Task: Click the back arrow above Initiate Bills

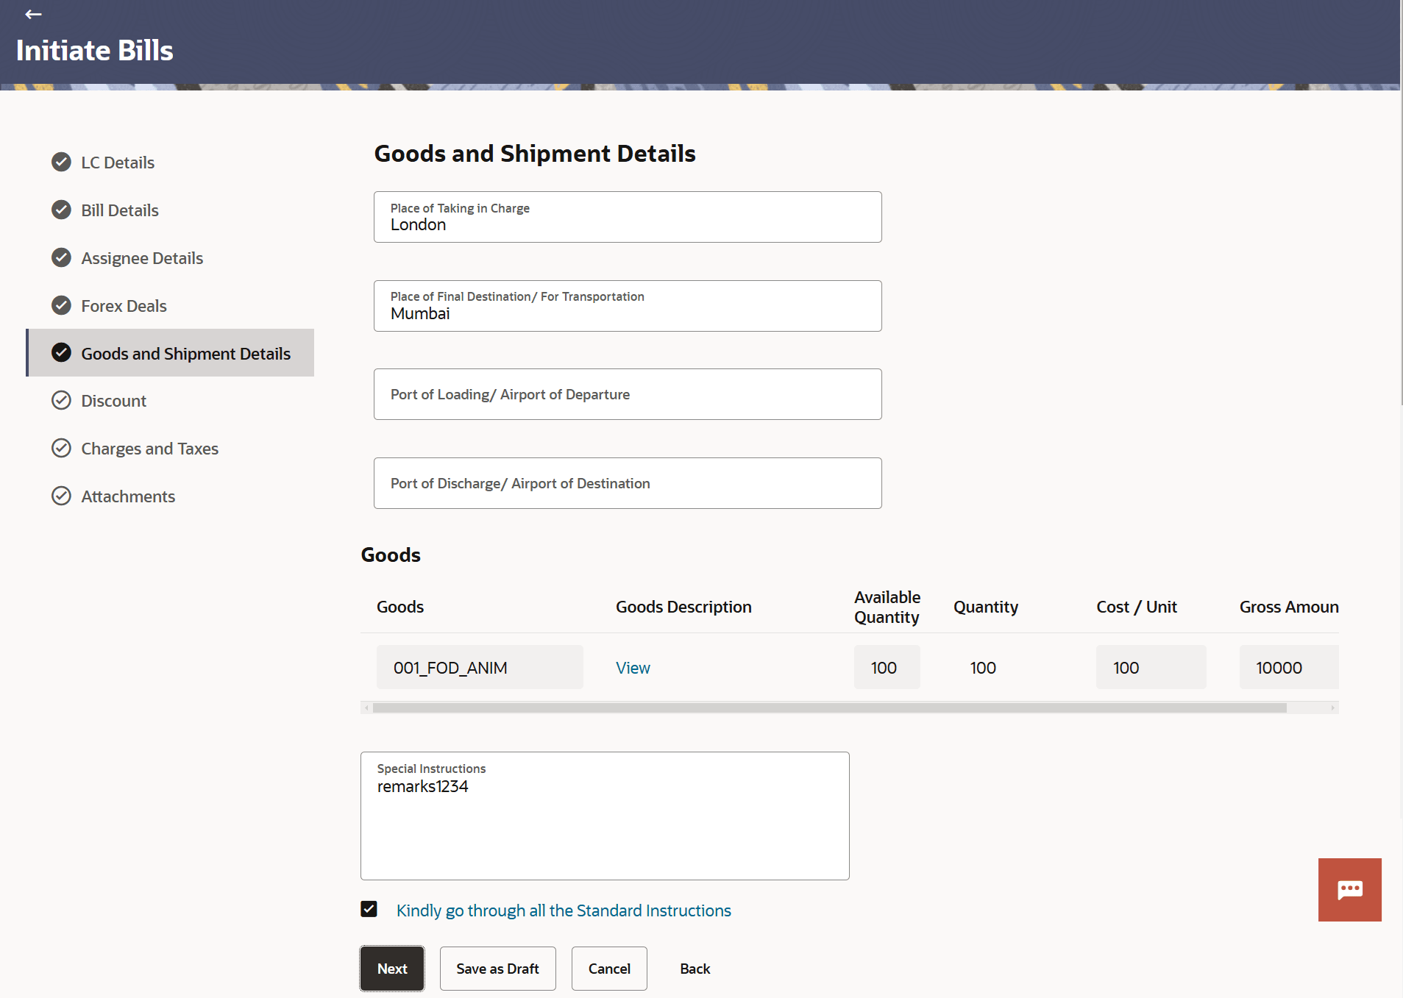Action: coord(33,14)
